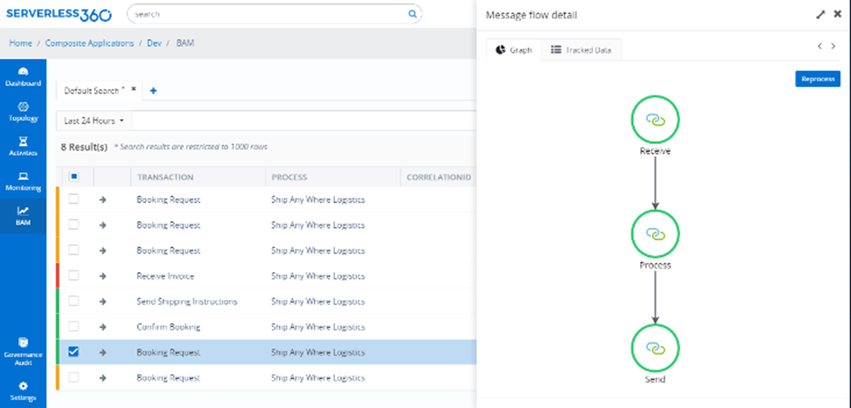Expand the Send Shipping Instructions row arrow
Viewport: 851px width, 408px height.
pyautogui.click(x=103, y=301)
